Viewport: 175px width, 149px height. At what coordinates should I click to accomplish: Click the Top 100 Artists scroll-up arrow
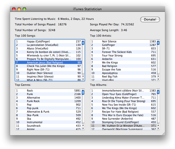(x=158, y=76)
